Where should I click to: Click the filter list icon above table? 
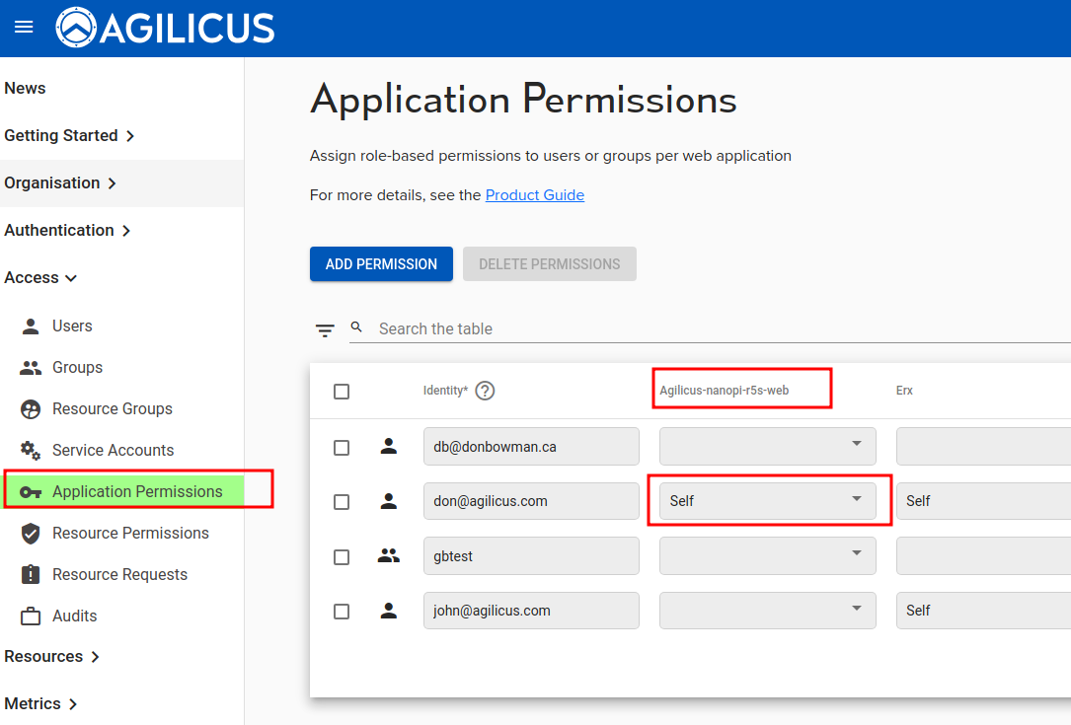coord(325,330)
